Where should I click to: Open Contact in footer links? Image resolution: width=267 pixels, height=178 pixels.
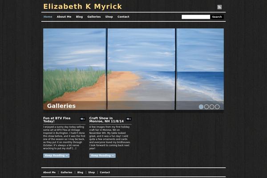[x=105, y=172]
